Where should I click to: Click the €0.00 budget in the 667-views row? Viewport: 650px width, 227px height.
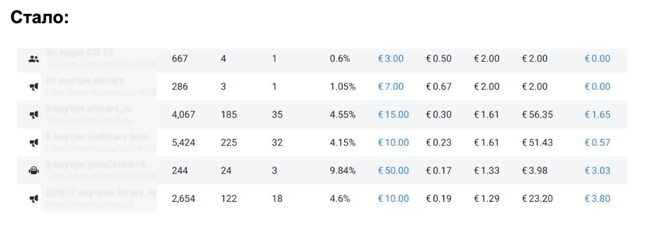[x=597, y=59]
